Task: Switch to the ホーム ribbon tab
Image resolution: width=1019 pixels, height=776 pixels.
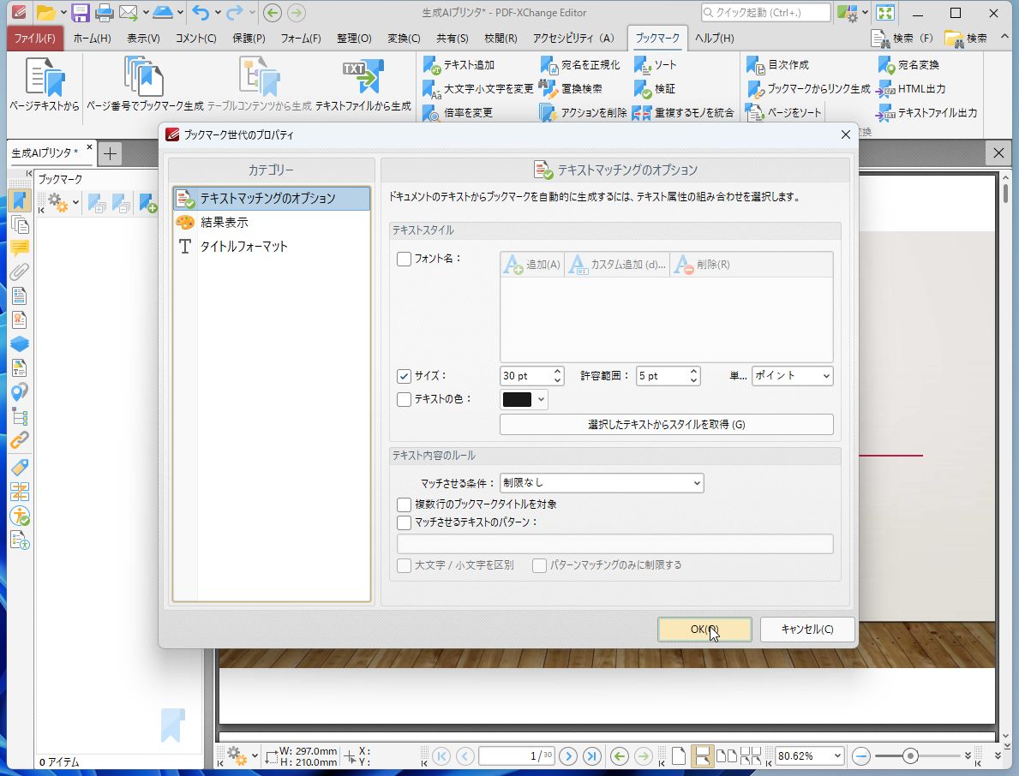Action: click(x=92, y=39)
